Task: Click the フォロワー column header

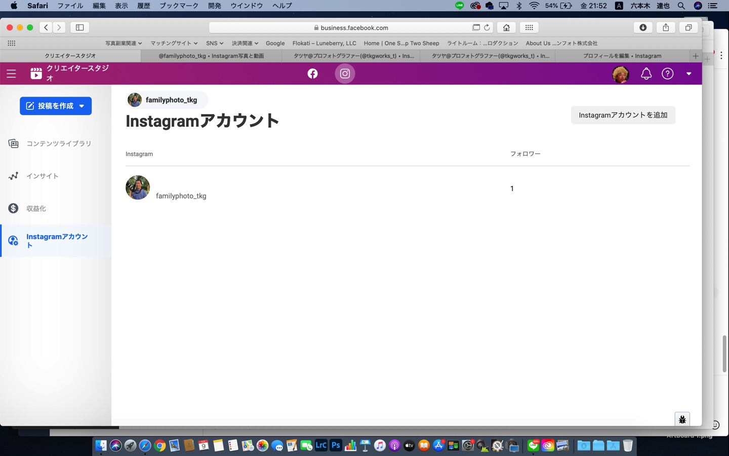Action: pos(525,154)
